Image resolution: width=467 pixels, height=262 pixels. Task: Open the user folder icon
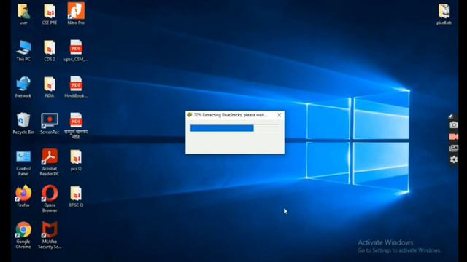tap(23, 14)
